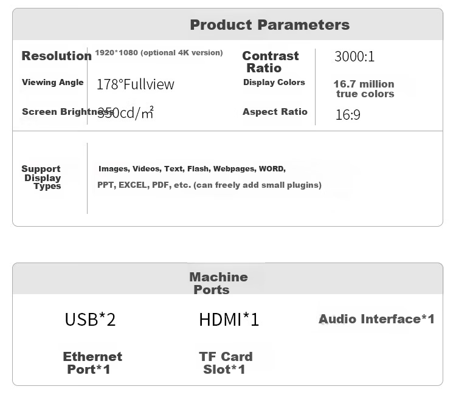Click the 3000:1 contrast value
This screenshot has width=456, height=409.
point(354,57)
